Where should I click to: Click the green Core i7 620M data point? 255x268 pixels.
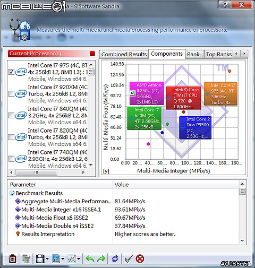[x=167, y=124]
